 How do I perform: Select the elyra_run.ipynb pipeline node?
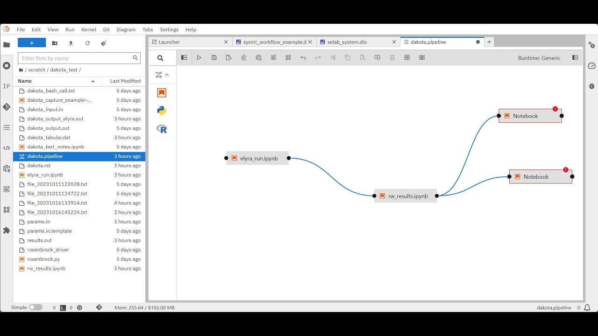[x=257, y=158]
